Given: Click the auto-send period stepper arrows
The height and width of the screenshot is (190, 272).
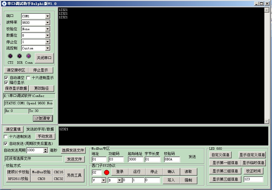Looking at the screenshot, I should click(x=46, y=150).
